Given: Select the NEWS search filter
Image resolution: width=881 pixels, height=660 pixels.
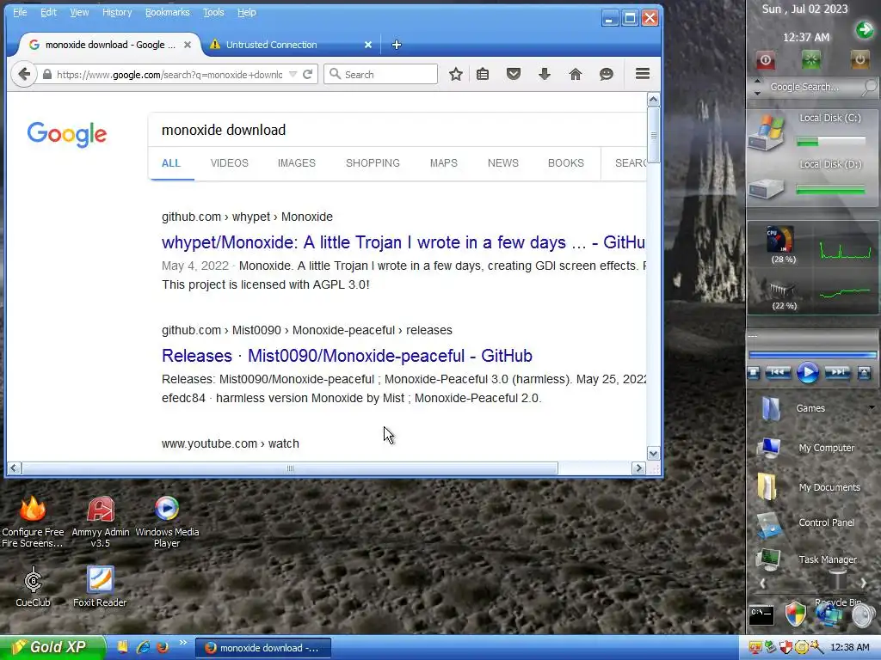Looking at the screenshot, I should 502,162.
